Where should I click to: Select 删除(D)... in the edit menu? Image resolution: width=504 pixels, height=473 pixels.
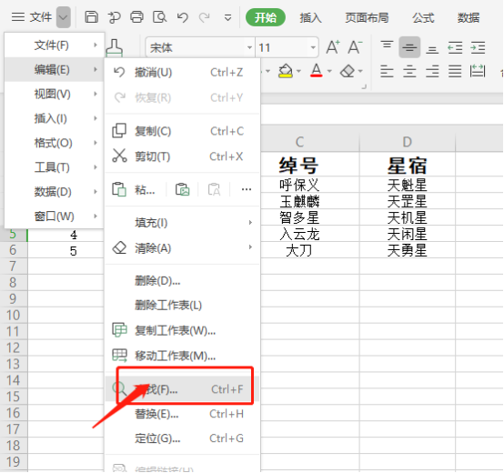click(182, 281)
